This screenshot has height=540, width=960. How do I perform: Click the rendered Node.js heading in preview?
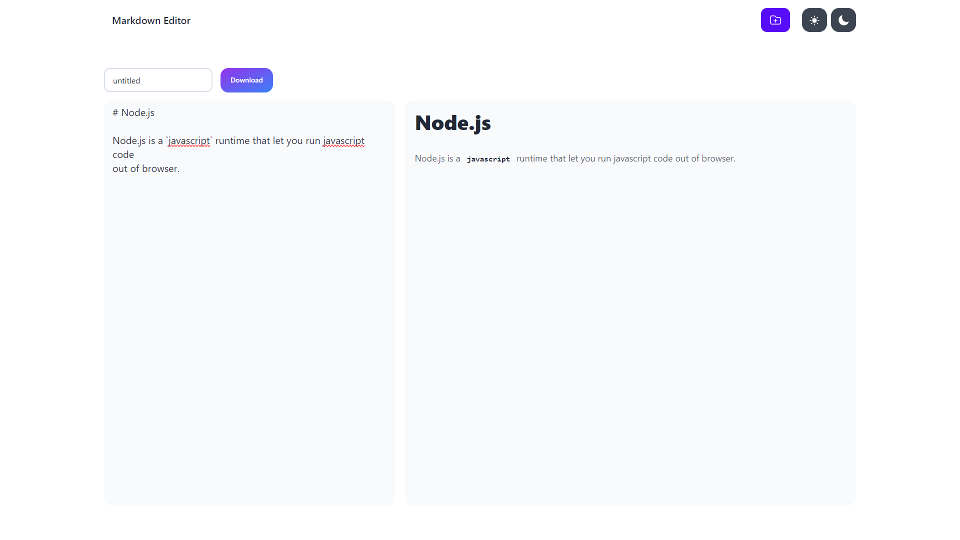pyautogui.click(x=452, y=123)
